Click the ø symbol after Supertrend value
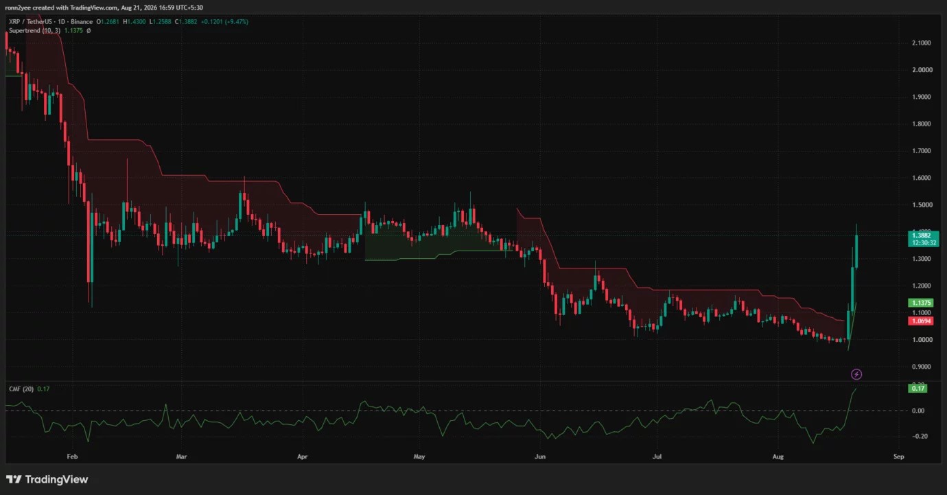 tap(89, 30)
